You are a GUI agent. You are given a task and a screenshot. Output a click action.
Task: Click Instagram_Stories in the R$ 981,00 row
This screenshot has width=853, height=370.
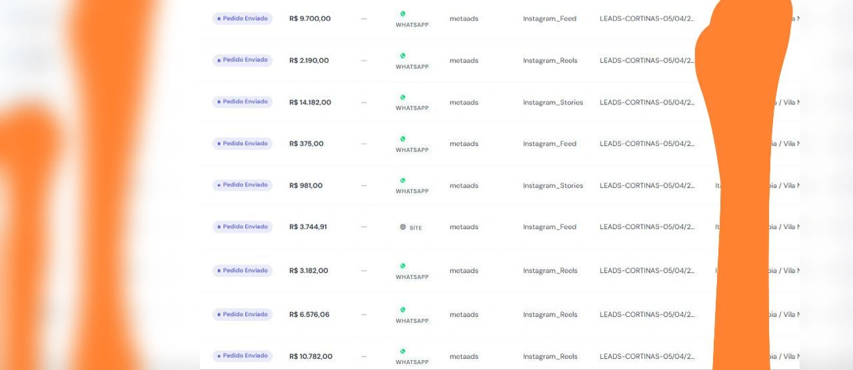(x=553, y=186)
